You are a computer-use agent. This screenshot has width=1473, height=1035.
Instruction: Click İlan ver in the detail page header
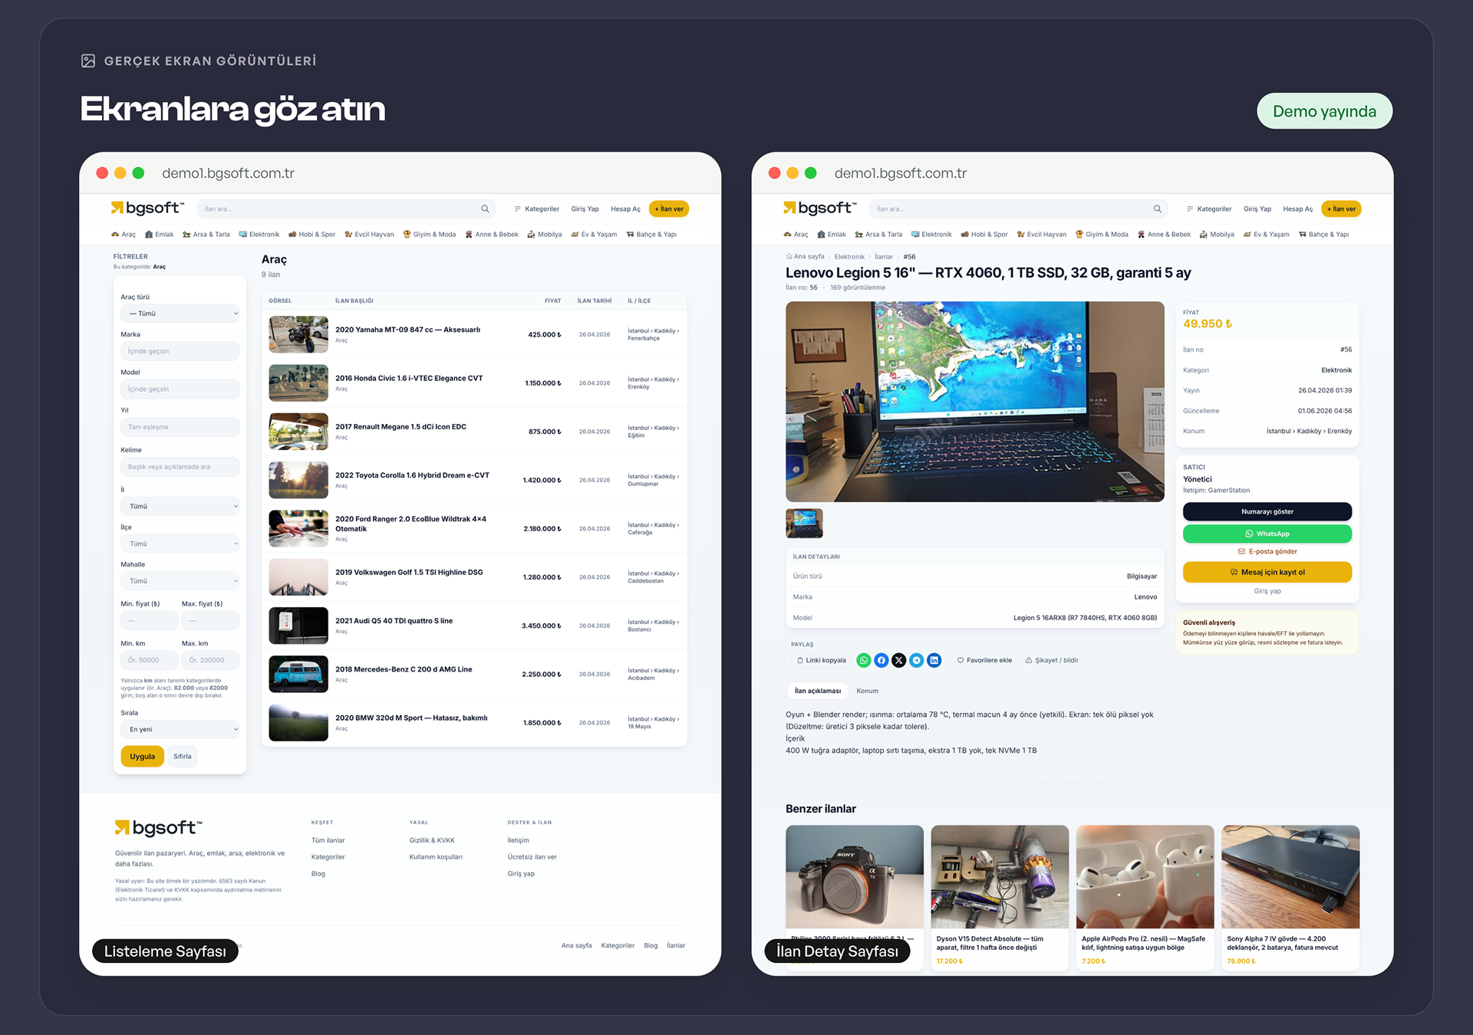tap(1342, 209)
